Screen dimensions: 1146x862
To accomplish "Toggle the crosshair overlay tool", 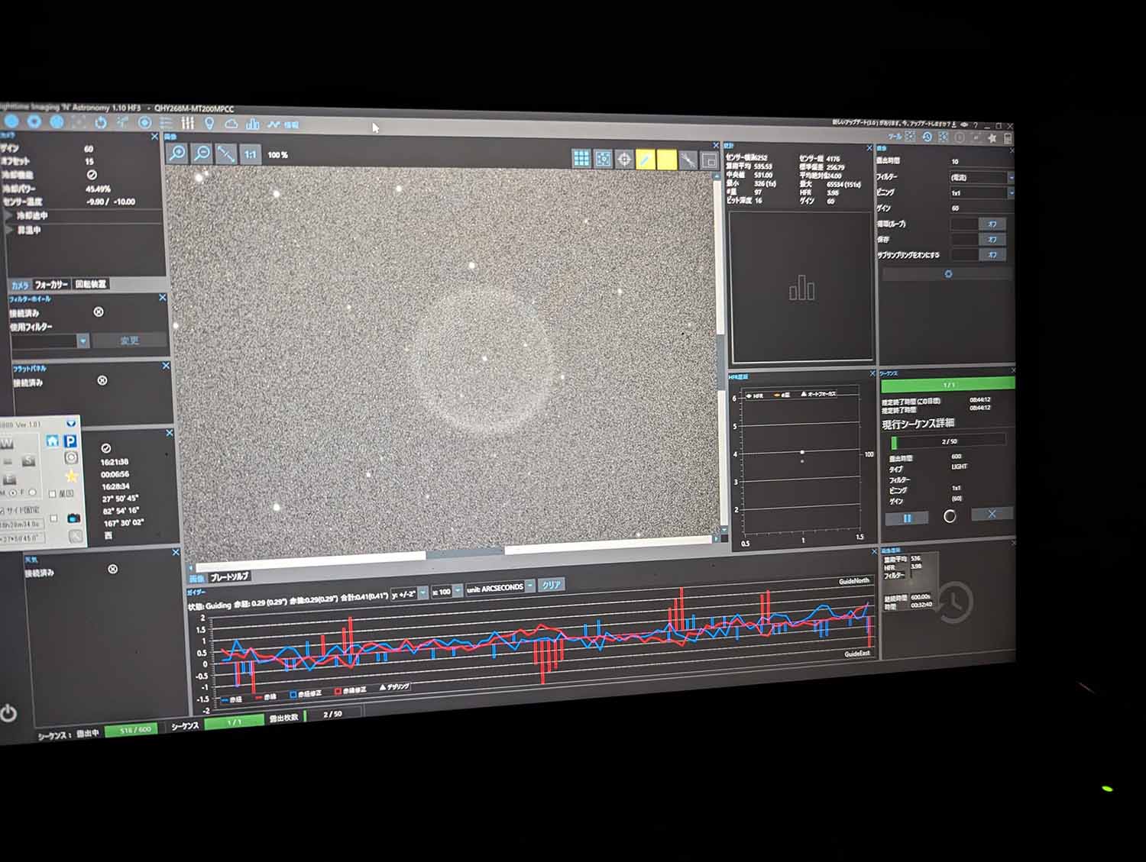I will point(624,159).
